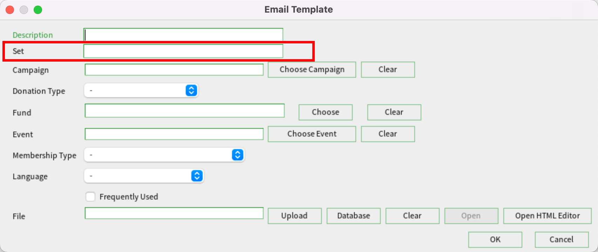The height and width of the screenshot is (252, 598).
Task: Clear the File field
Action: pos(412,216)
